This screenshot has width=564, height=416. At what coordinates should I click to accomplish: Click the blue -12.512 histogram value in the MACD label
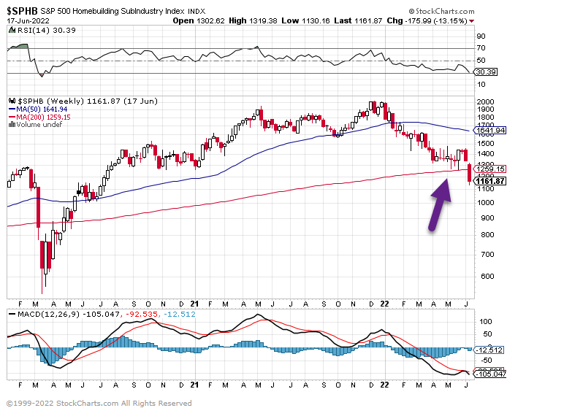pyautogui.click(x=180, y=315)
